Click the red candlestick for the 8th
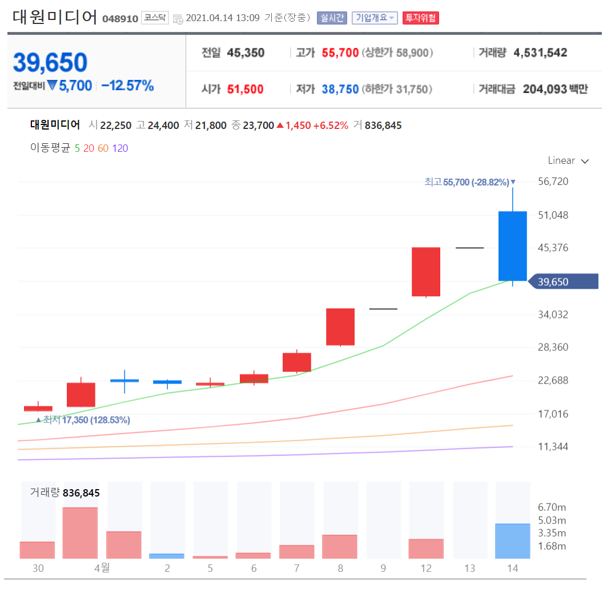This screenshot has height=589, width=607. point(340,326)
